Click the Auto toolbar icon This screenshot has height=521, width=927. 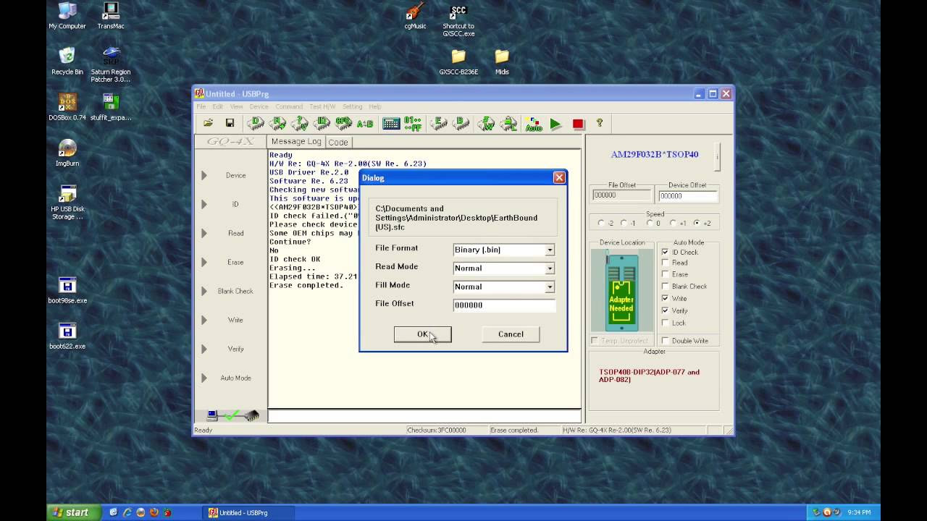click(534, 124)
